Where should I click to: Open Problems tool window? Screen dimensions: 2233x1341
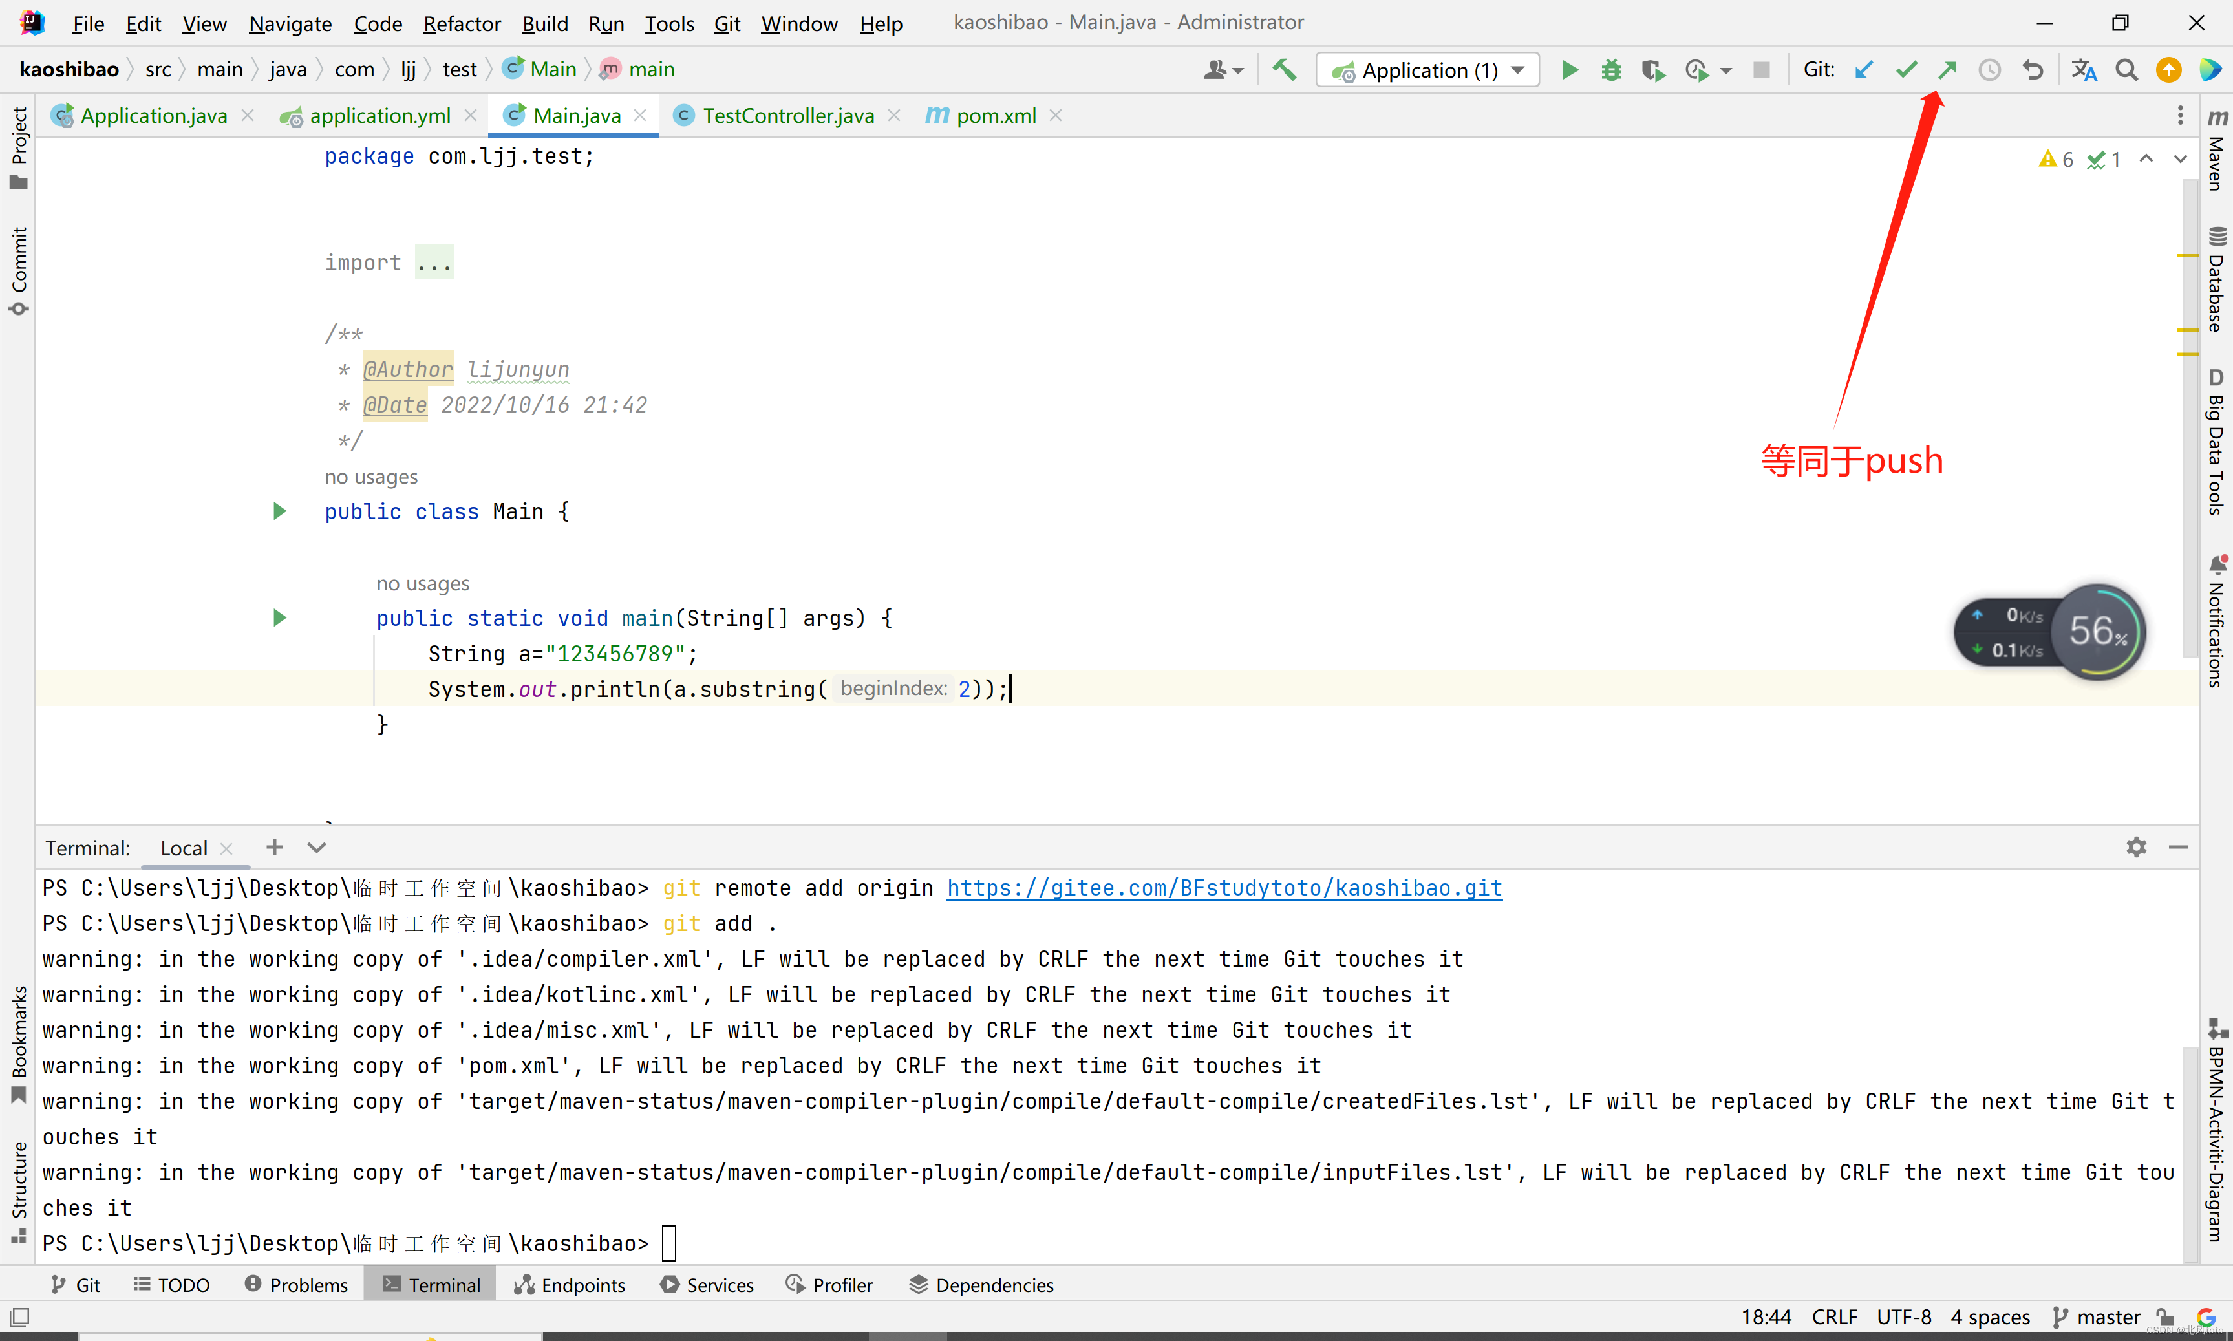pos(296,1284)
